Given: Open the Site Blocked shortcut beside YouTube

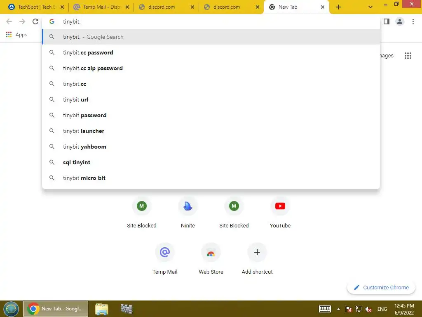Looking at the screenshot, I should [x=234, y=213].
